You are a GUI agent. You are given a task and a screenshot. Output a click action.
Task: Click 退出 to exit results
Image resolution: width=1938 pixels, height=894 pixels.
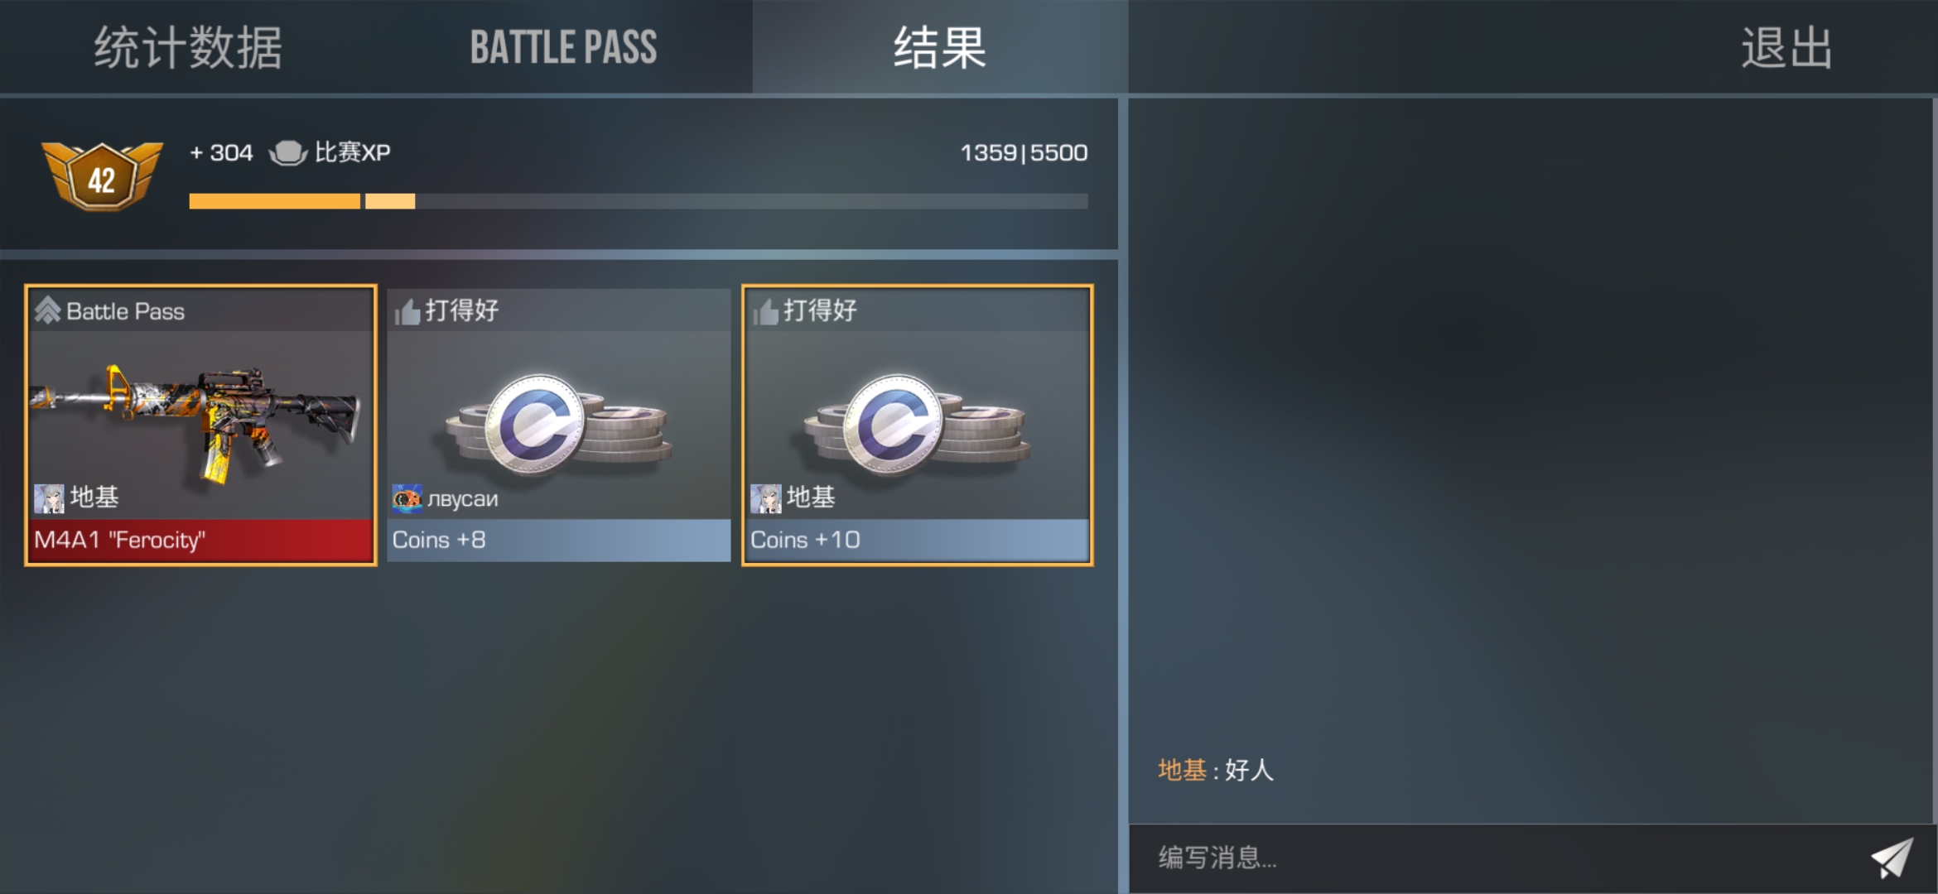point(1786,47)
